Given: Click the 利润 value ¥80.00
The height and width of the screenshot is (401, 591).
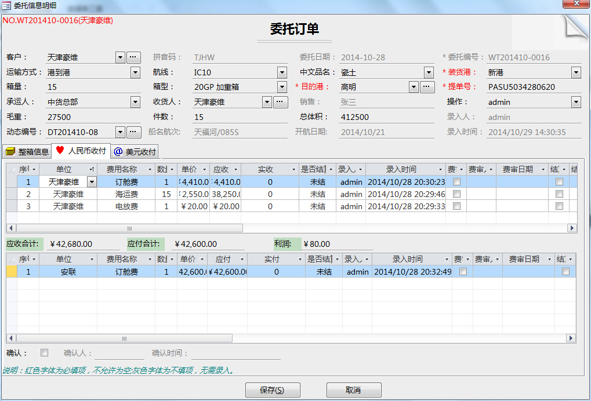Looking at the screenshot, I should point(338,244).
